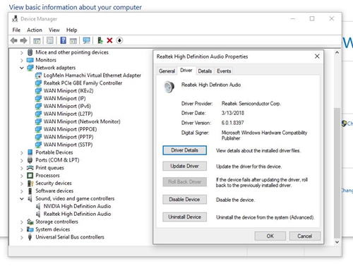353x266 pixels.
Task: Click the scrollbar up arrow
Action: [337, 53]
